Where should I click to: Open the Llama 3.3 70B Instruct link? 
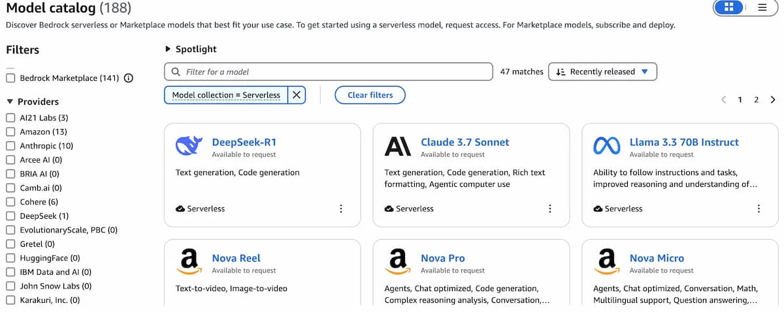coord(684,142)
